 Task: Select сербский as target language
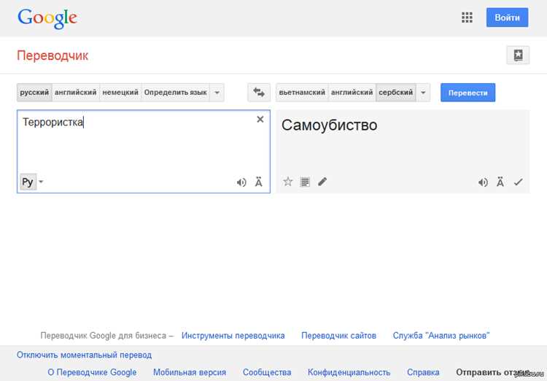pos(396,93)
